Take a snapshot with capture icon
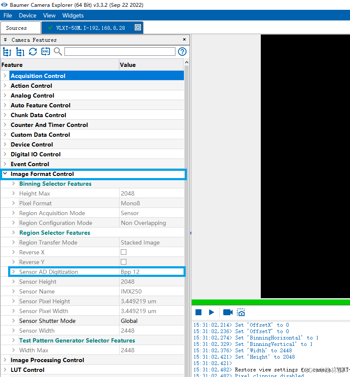The height and width of the screenshot is (377, 350). tap(241, 312)
